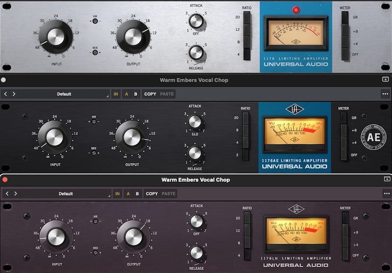
Task: Click the save preset icon in the 1176AE title bar
Action: point(385,79)
